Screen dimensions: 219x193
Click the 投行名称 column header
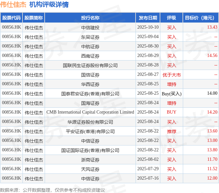(90, 18)
